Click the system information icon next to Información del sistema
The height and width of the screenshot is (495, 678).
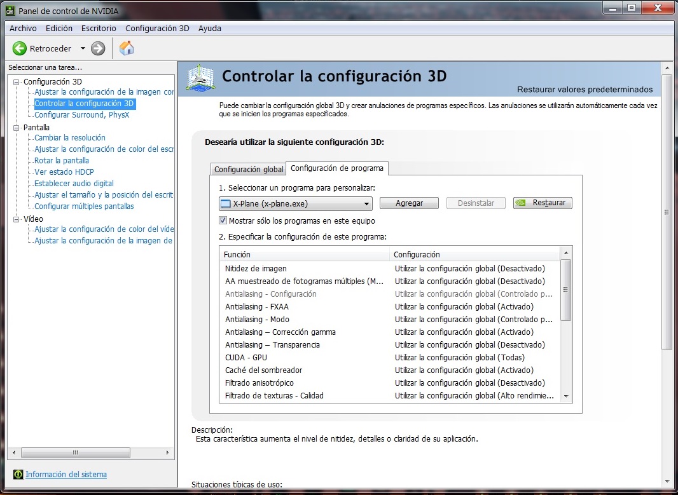(x=18, y=474)
